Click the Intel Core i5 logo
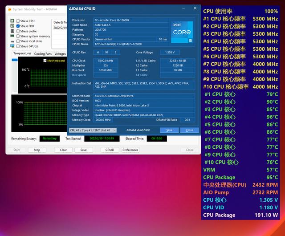 point(182,32)
